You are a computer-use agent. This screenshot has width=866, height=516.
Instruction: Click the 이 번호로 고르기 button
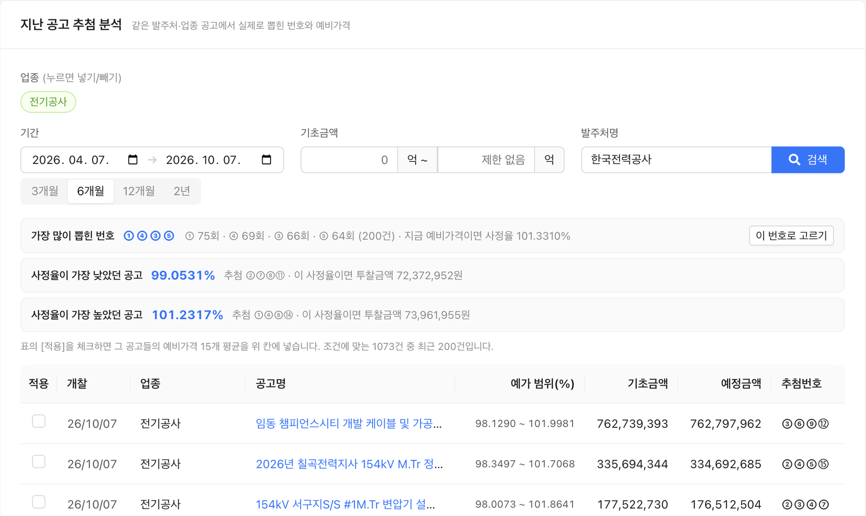click(x=791, y=236)
